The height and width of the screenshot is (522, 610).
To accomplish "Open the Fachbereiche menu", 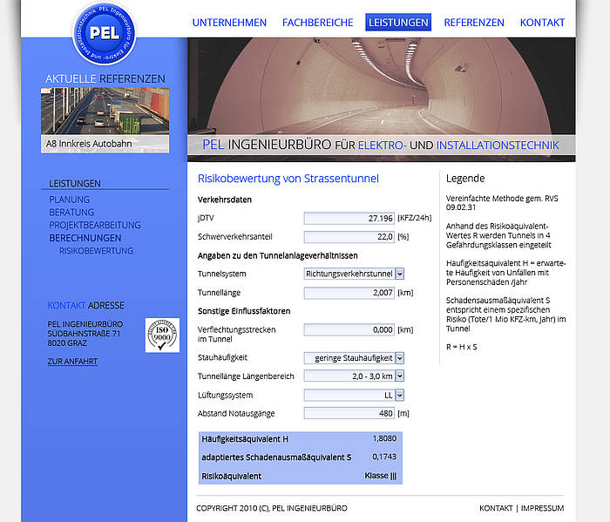I will (317, 23).
